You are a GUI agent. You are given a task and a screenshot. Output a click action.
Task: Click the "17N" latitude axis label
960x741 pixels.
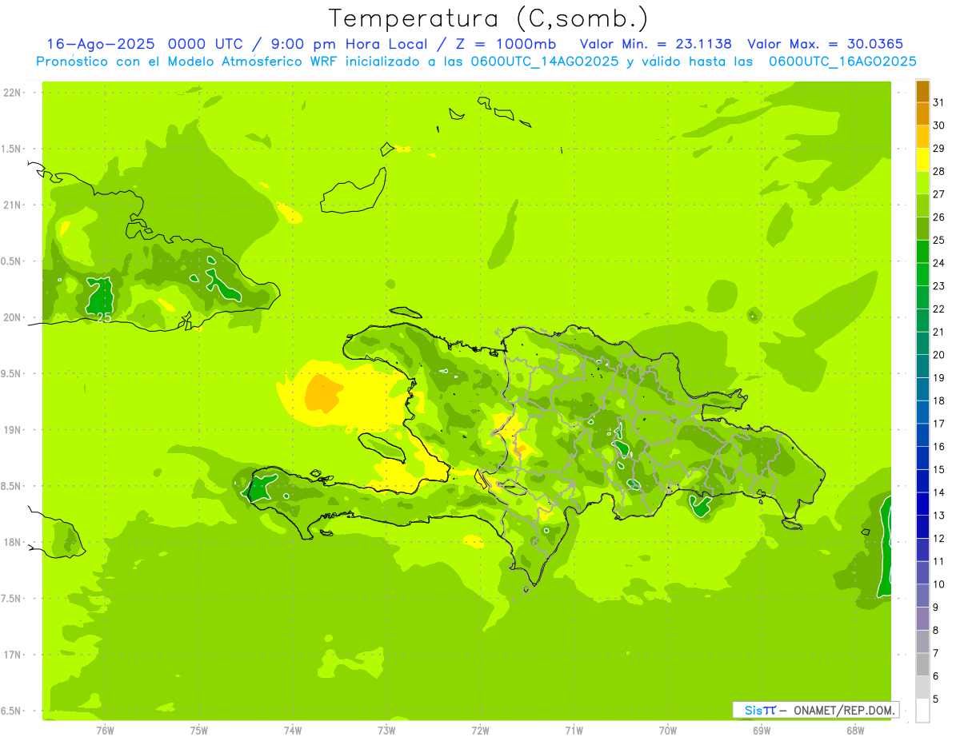(12, 655)
